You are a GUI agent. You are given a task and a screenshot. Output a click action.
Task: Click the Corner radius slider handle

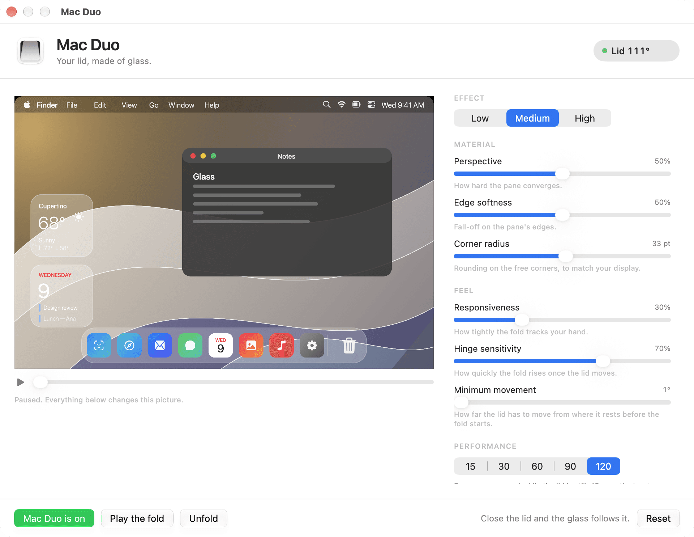[x=566, y=256]
